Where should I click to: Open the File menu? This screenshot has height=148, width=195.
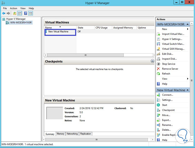point(5,8)
